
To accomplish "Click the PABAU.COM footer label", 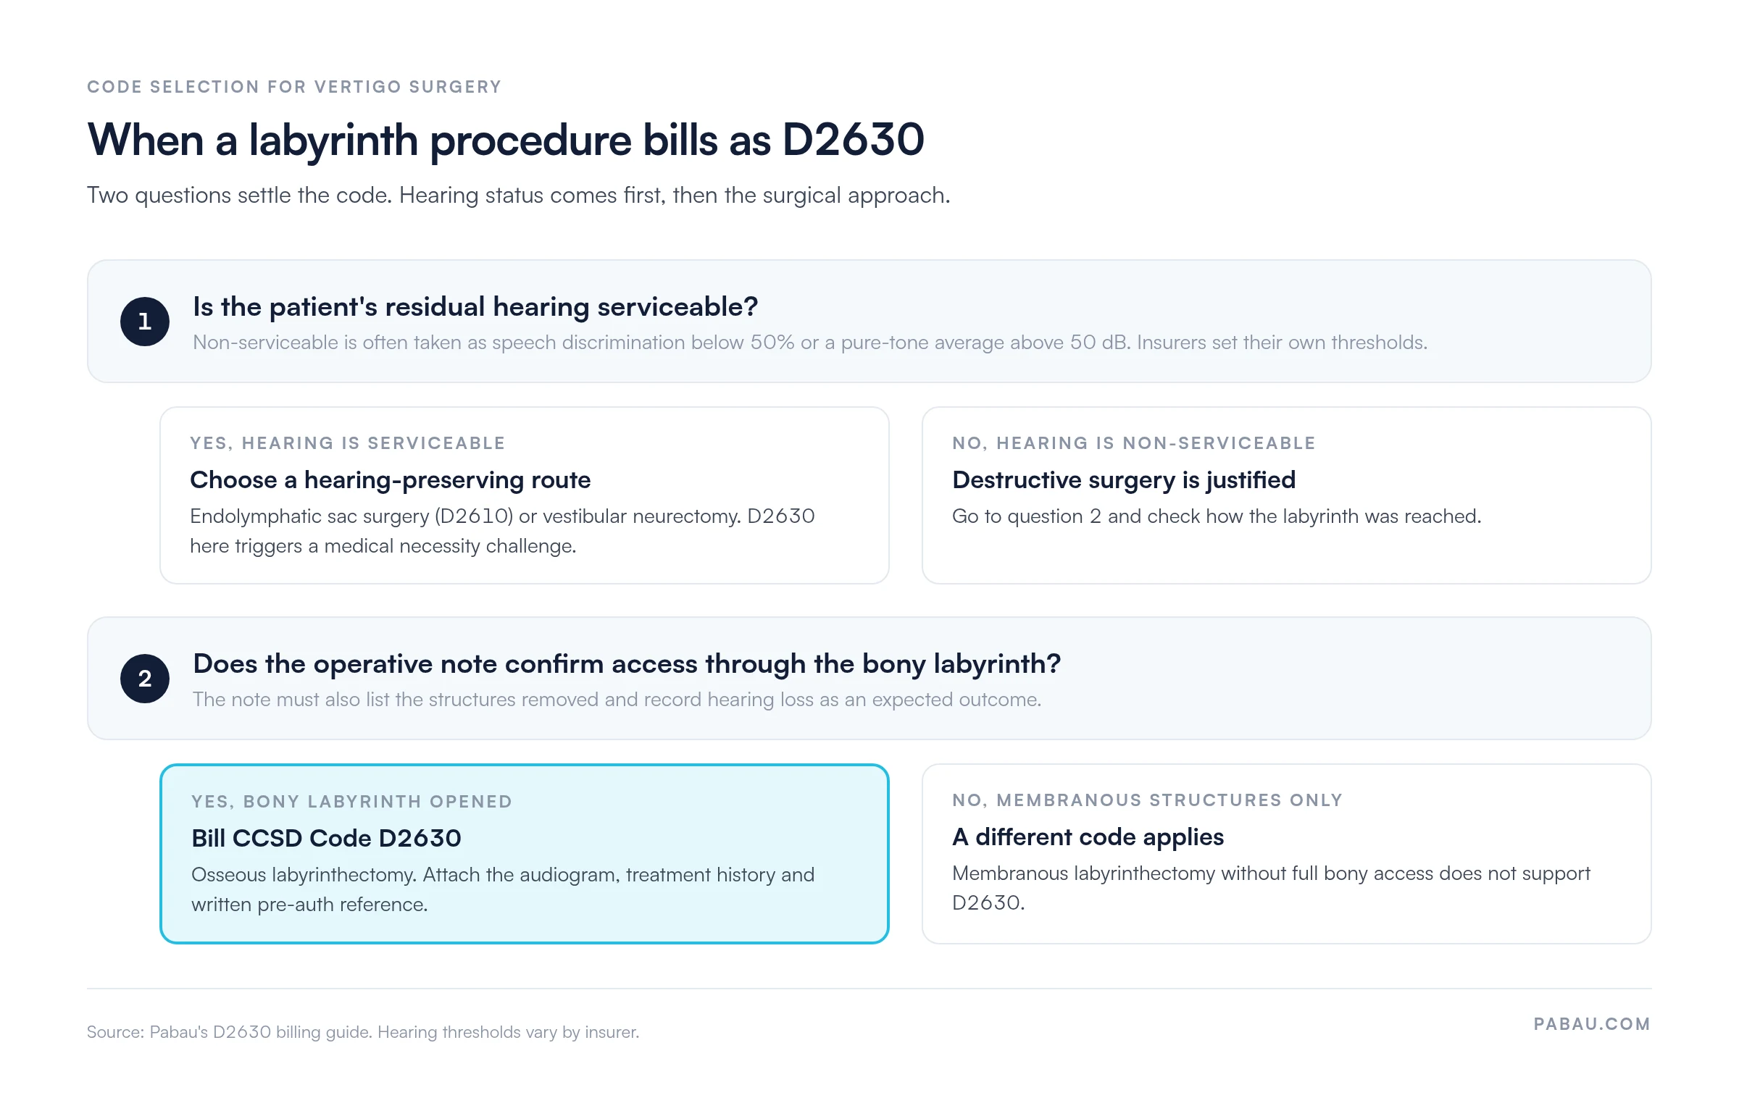I will (1592, 1024).
